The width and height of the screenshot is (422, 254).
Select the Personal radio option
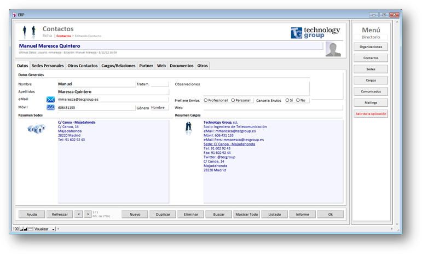tap(233, 100)
